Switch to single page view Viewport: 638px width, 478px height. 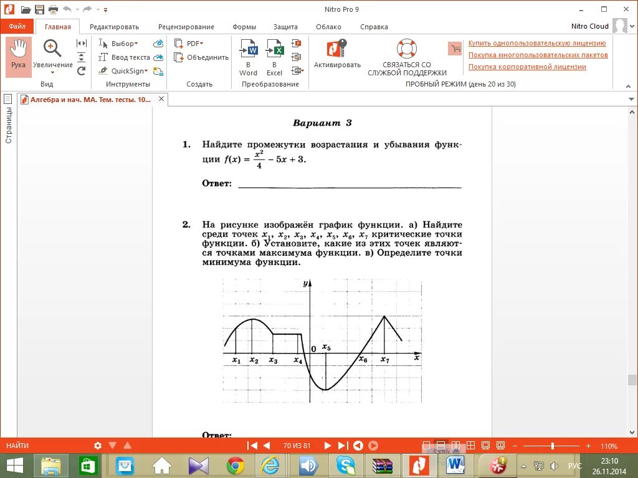pyautogui.click(x=426, y=446)
